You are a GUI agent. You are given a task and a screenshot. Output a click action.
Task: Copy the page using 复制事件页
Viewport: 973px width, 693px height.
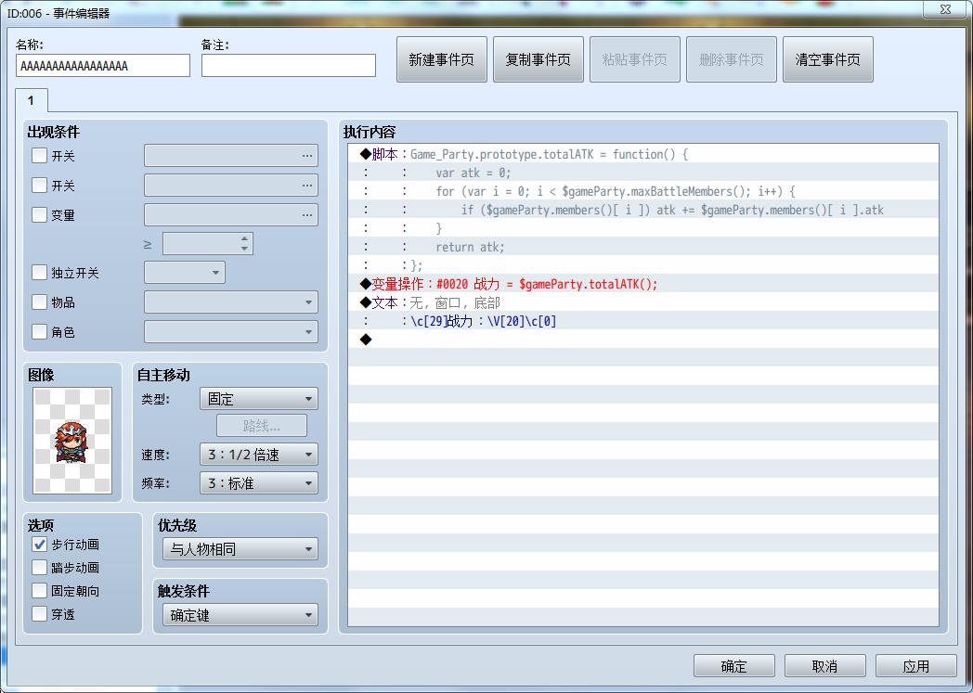[538, 58]
